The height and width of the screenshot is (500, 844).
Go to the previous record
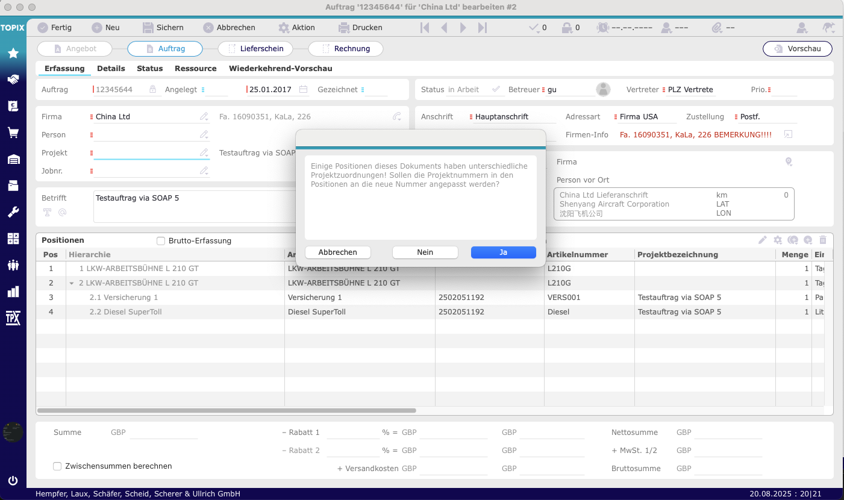click(444, 28)
